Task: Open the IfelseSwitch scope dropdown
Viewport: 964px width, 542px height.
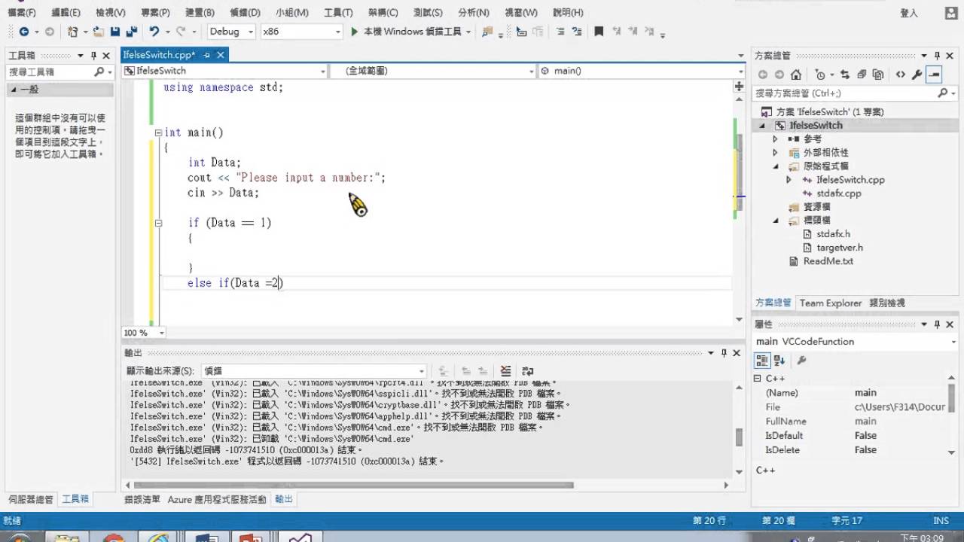Action: point(225,71)
